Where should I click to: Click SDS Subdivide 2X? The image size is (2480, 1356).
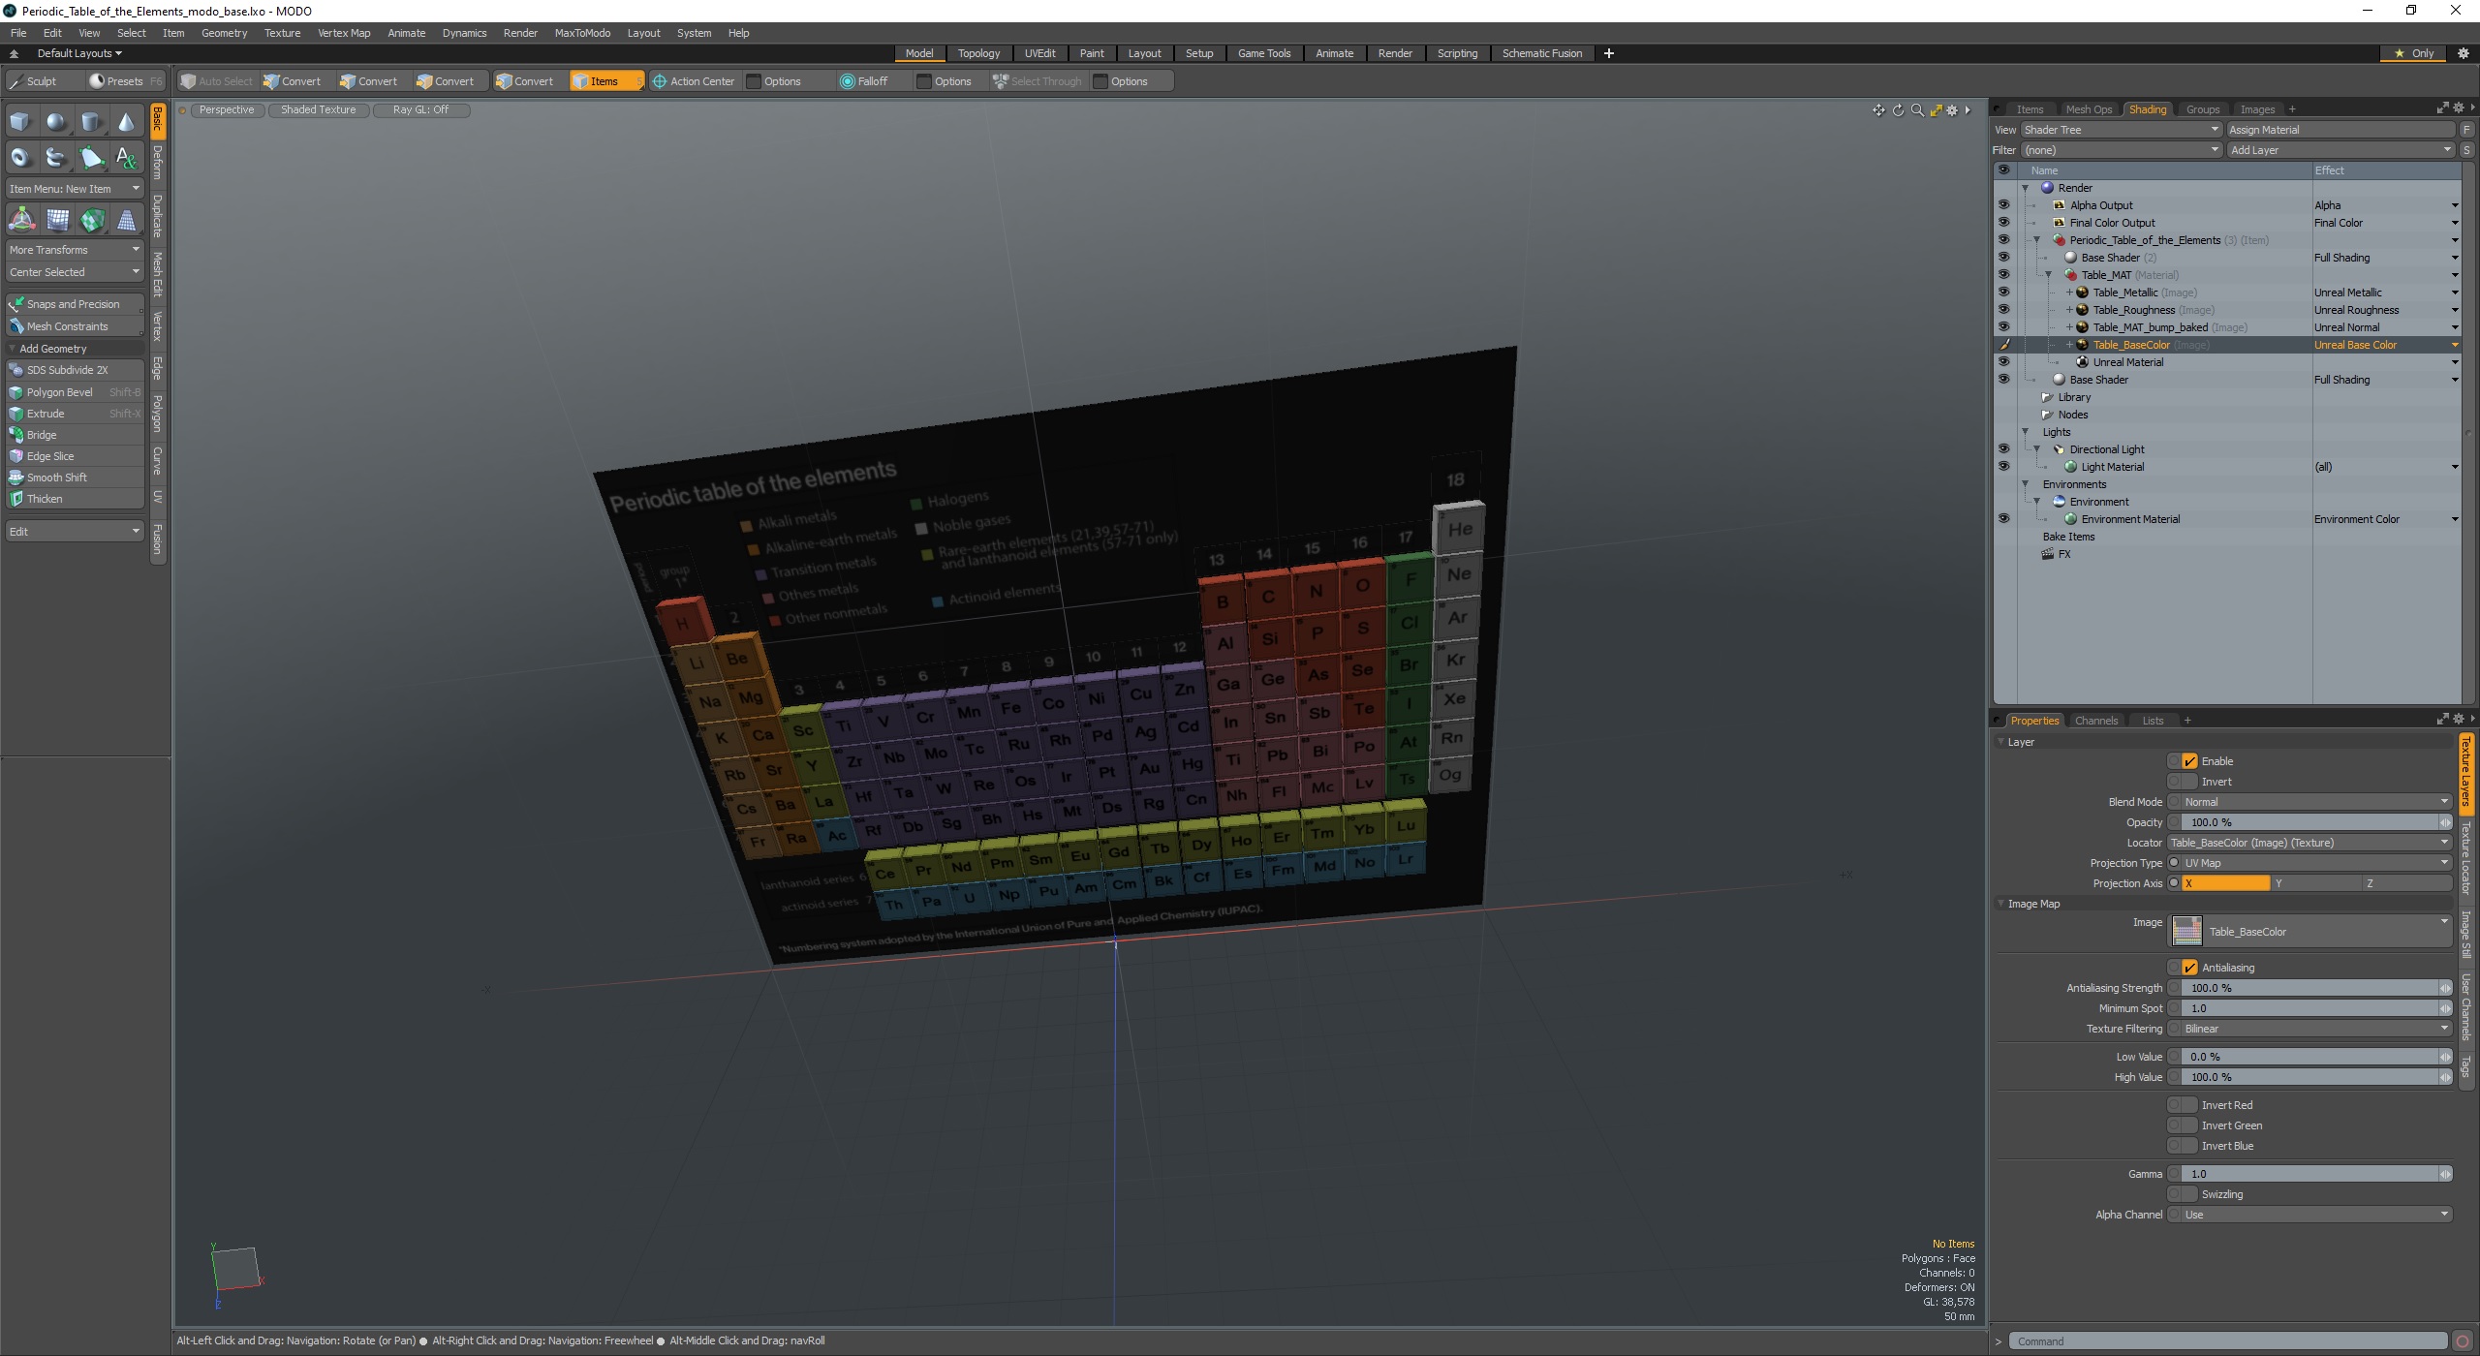point(75,370)
